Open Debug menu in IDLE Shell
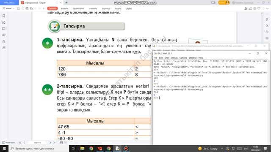 [x=174, y=58]
